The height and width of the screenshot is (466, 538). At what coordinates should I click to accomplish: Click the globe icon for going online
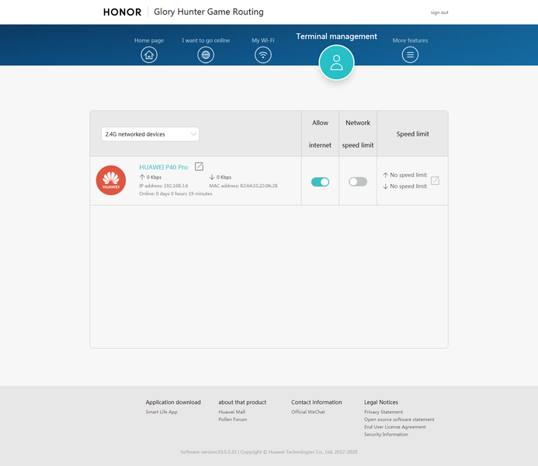206,55
